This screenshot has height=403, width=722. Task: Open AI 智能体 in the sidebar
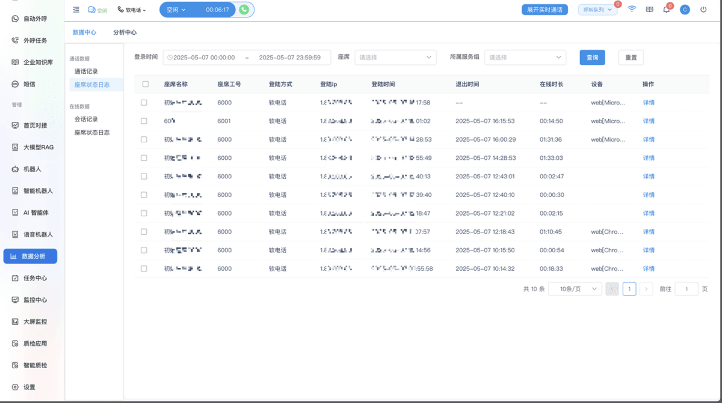coord(30,213)
